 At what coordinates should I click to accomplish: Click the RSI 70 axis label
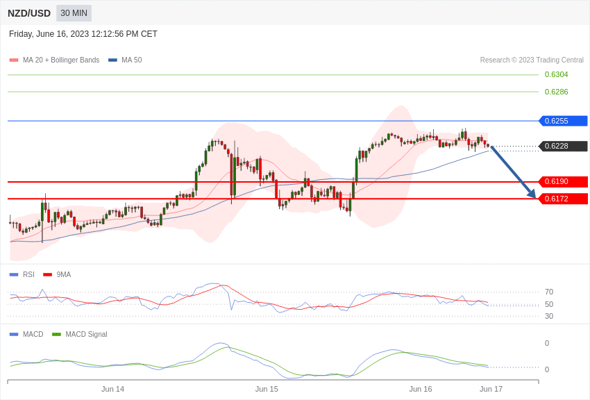[x=549, y=292]
